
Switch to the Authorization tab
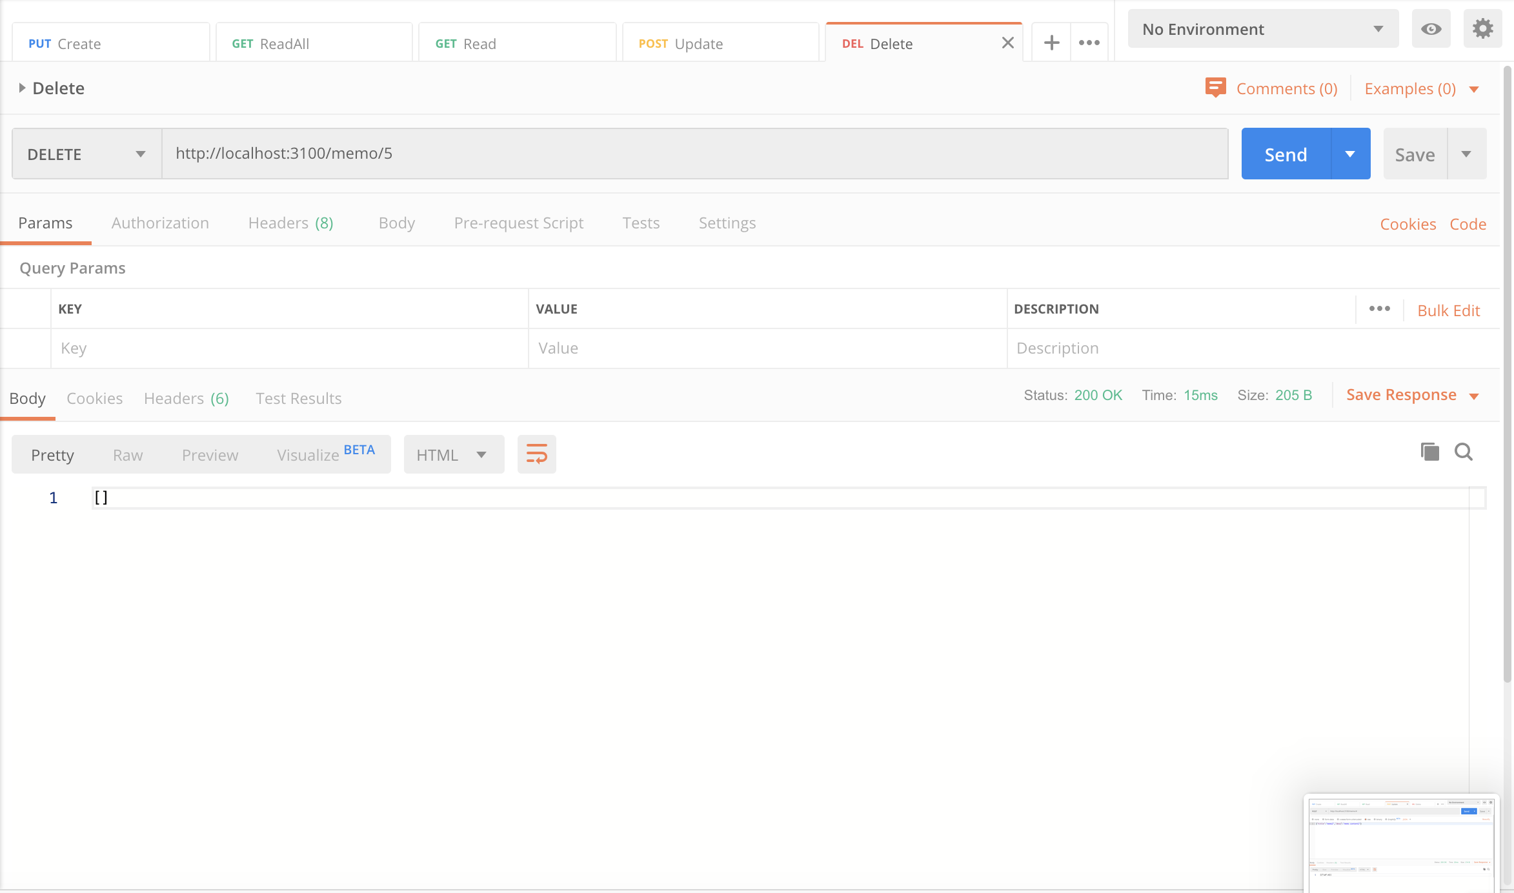pos(160,223)
